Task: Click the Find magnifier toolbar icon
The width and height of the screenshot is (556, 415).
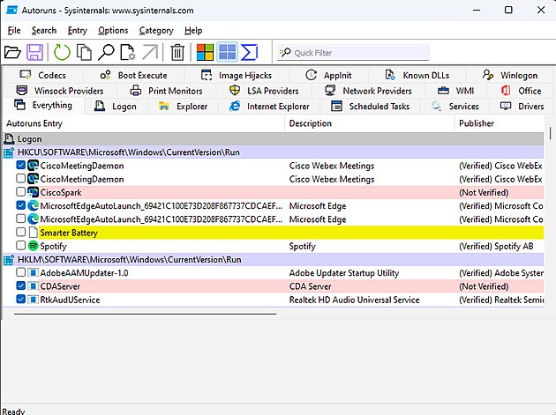Action: click(106, 52)
